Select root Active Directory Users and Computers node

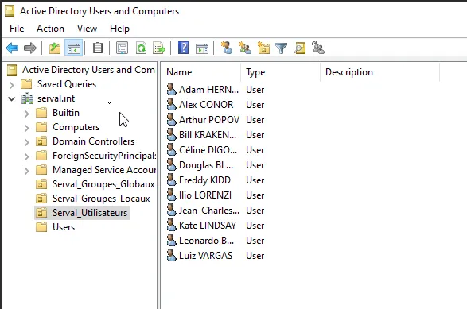88,70
